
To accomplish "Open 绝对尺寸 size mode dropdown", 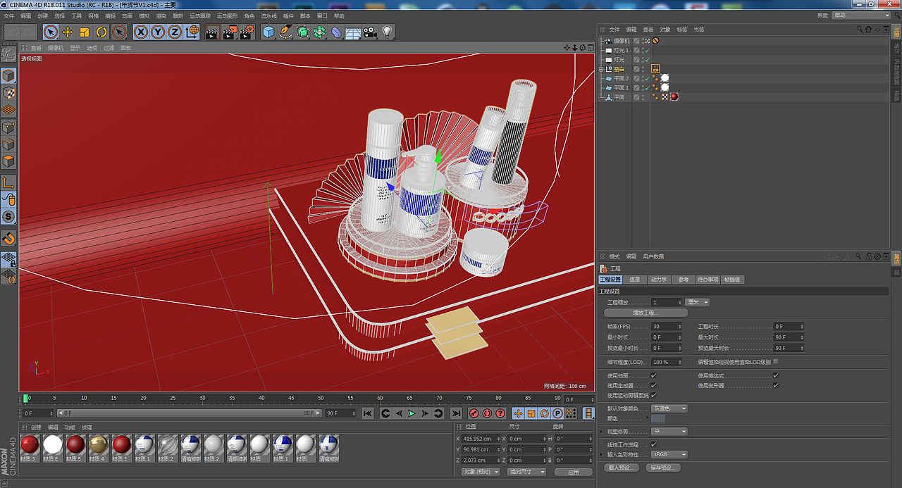I will [x=526, y=472].
